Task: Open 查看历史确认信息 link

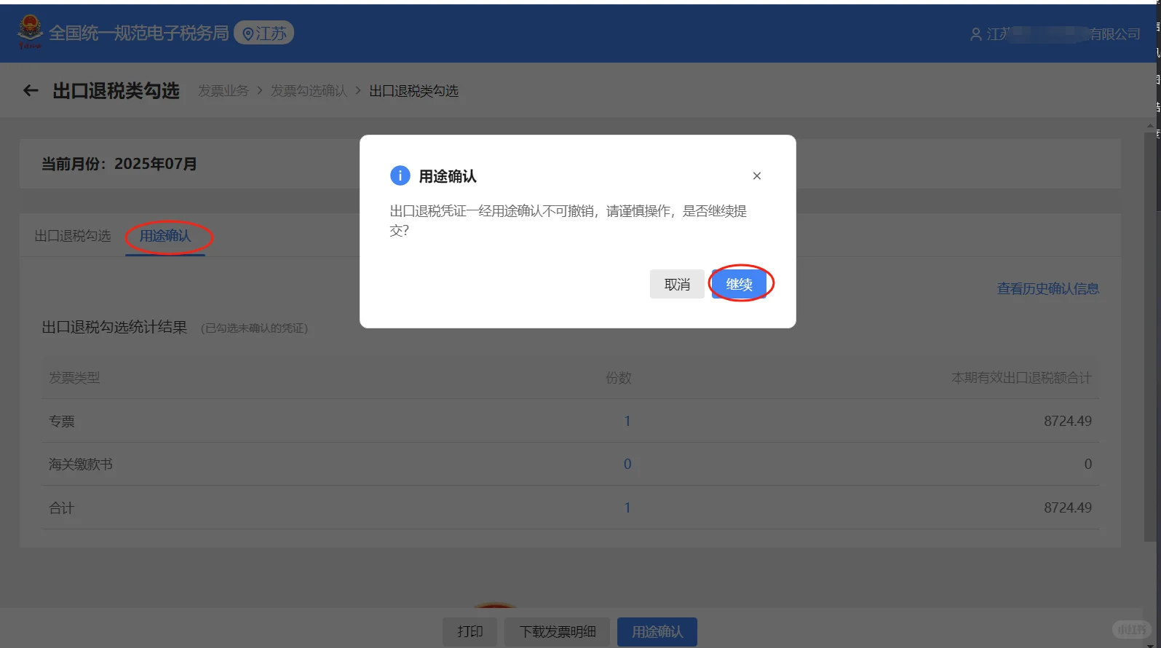Action: click(x=1048, y=288)
